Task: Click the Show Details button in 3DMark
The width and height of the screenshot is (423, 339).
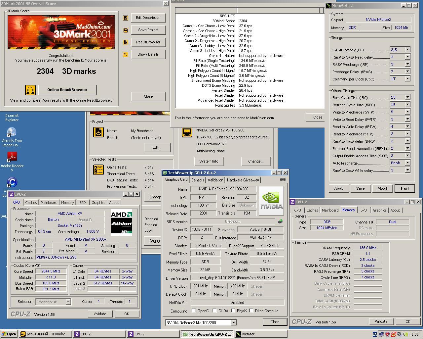Action: click(148, 54)
